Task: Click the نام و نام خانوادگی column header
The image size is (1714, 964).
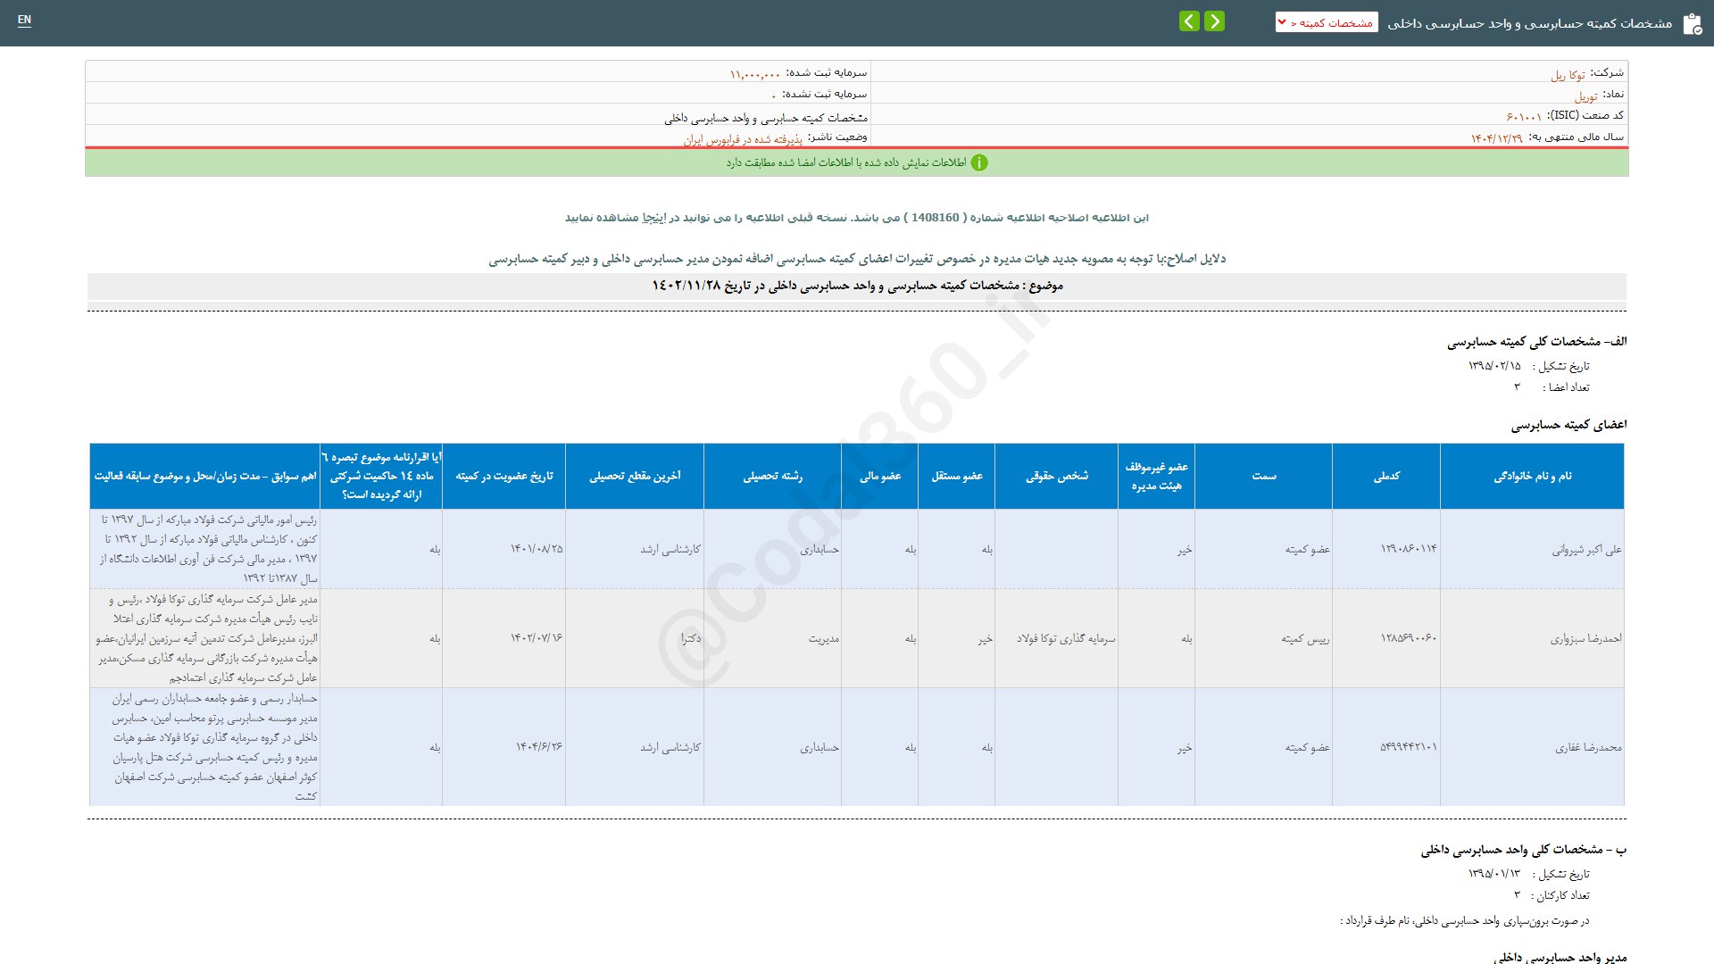Action: point(1532,477)
